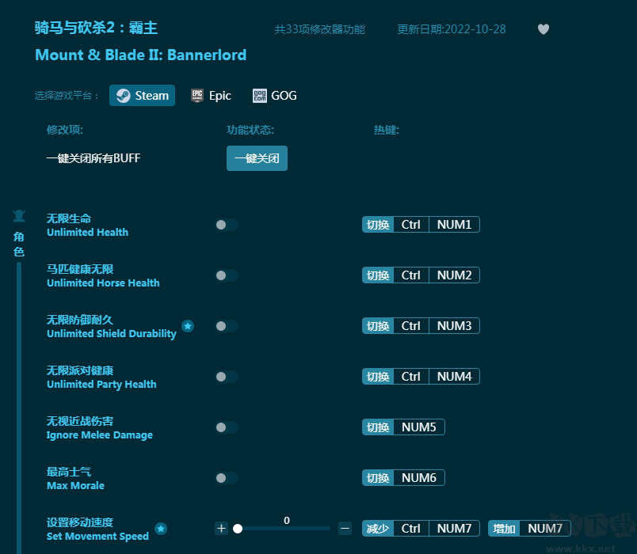Click NUM3 key field for Shield Durability
This screenshot has height=554, width=637.
click(x=454, y=325)
